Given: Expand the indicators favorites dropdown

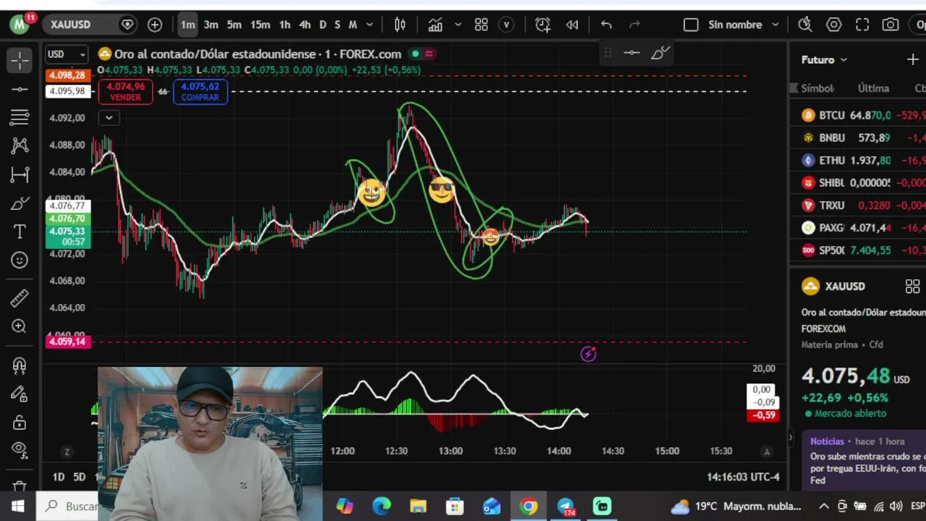Looking at the screenshot, I should (x=458, y=25).
